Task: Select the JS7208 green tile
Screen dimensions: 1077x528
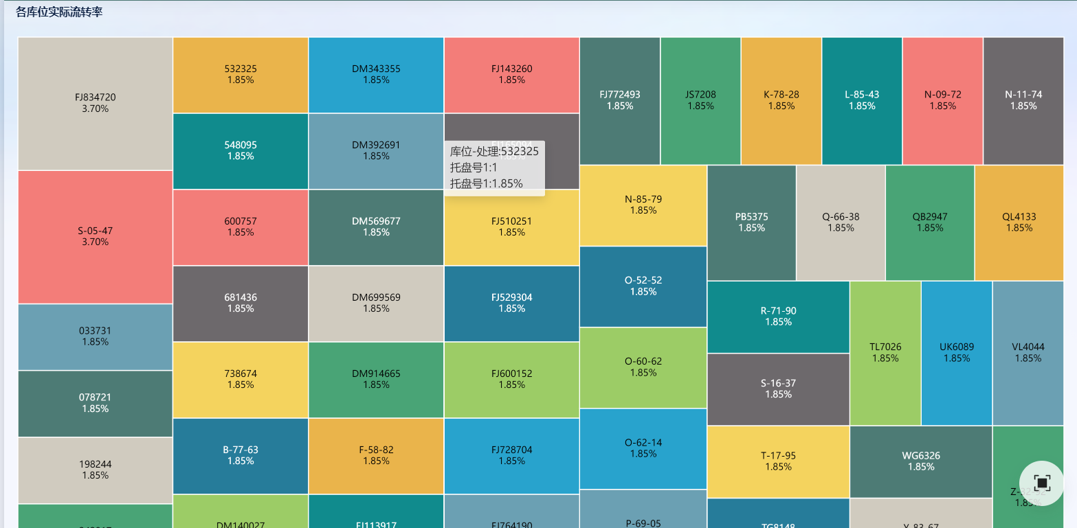Action: pyautogui.click(x=700, y=100)
